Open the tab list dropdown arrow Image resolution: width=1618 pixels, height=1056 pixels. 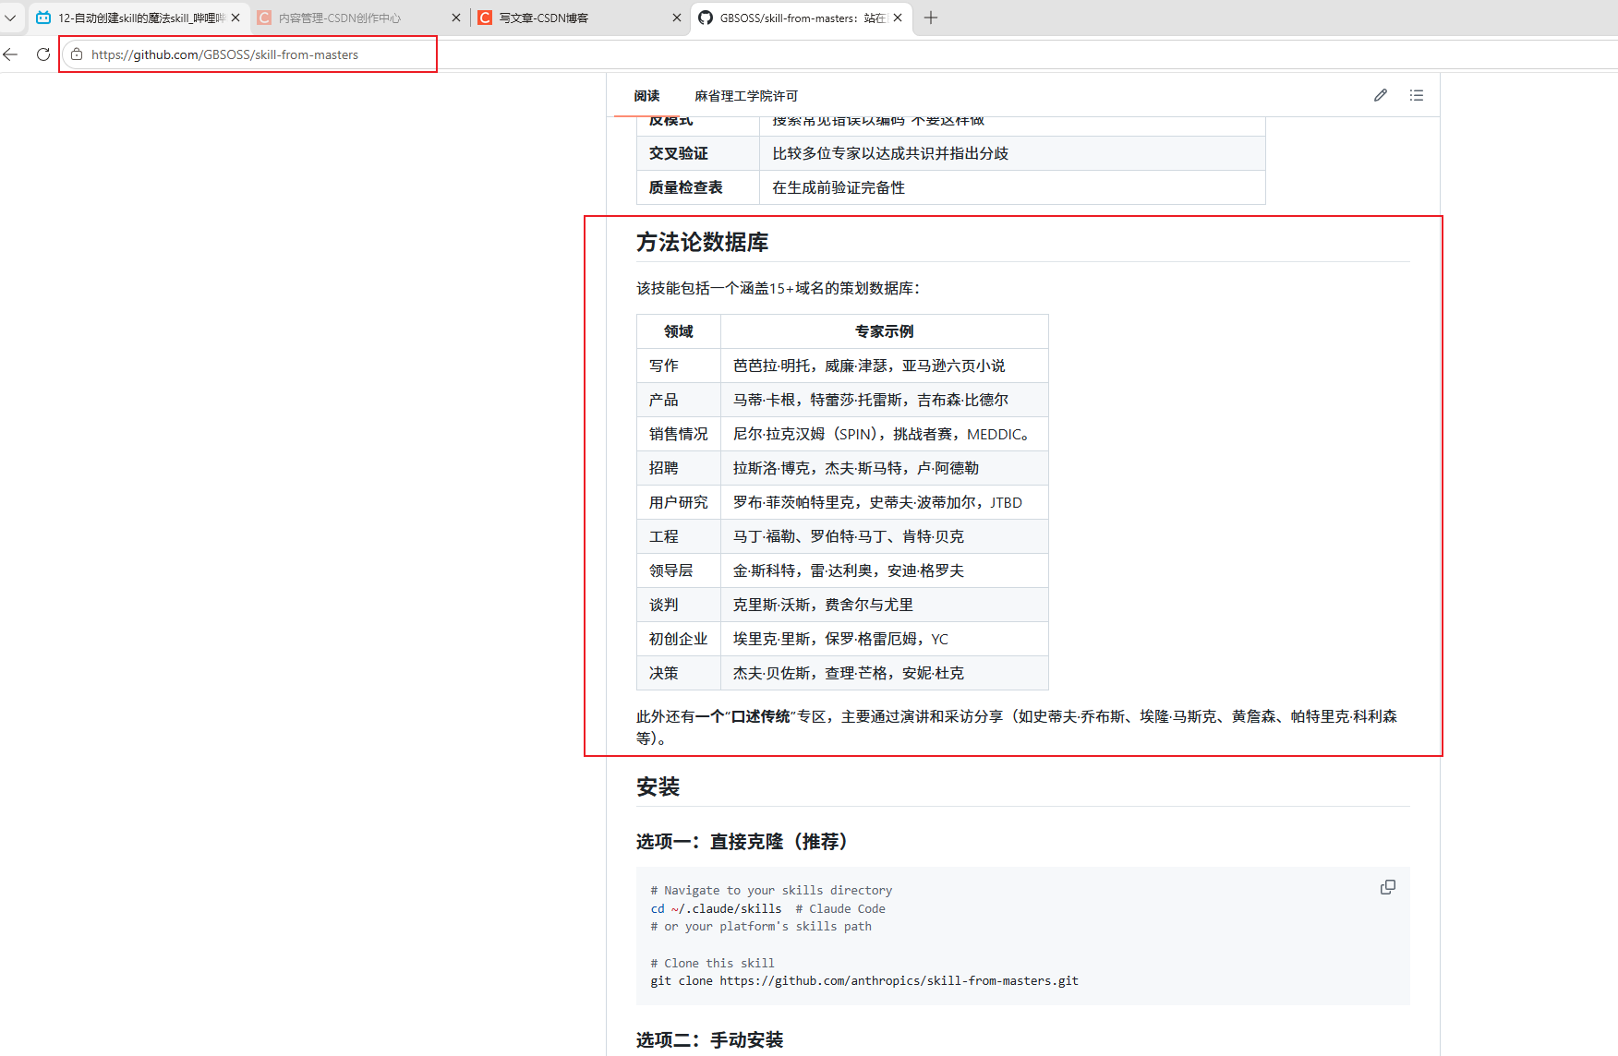10,18
